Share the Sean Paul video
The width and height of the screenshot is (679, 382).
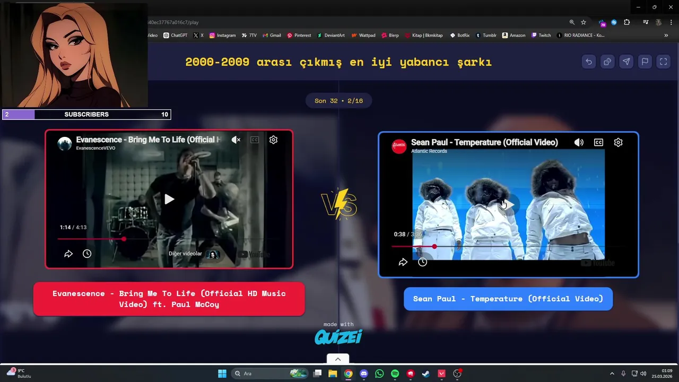(403, 262)
